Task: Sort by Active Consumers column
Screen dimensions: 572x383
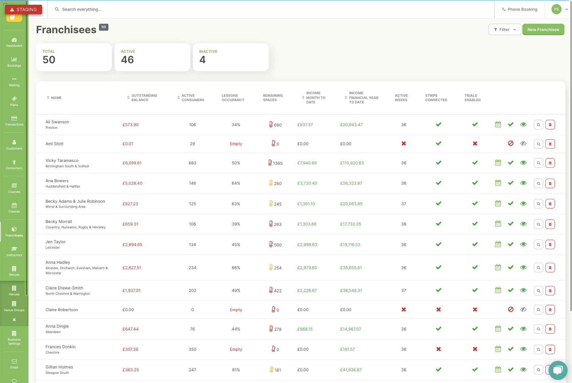Action: (191, 98)
